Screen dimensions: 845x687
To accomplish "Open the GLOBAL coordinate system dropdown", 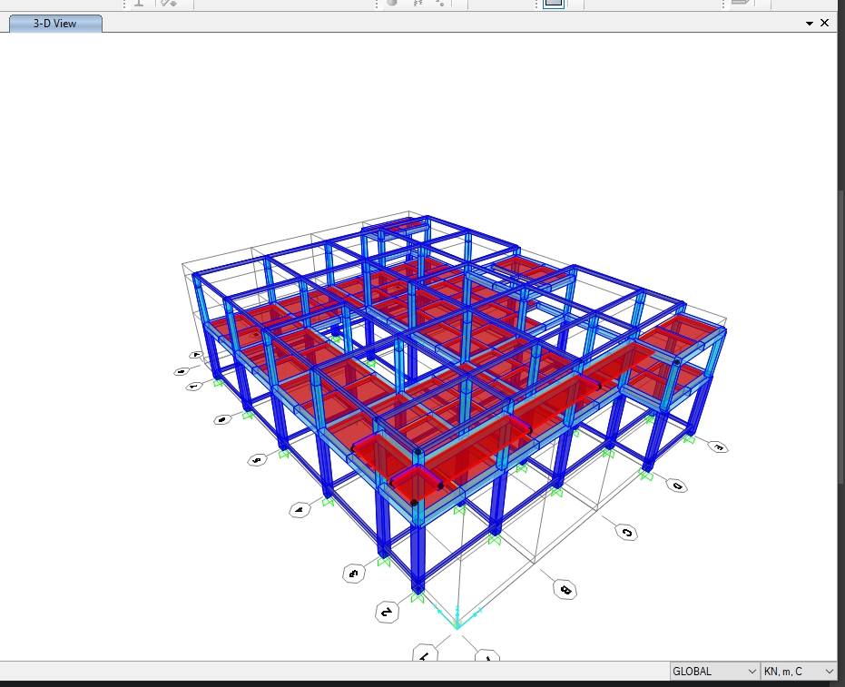I will point(752,672).
